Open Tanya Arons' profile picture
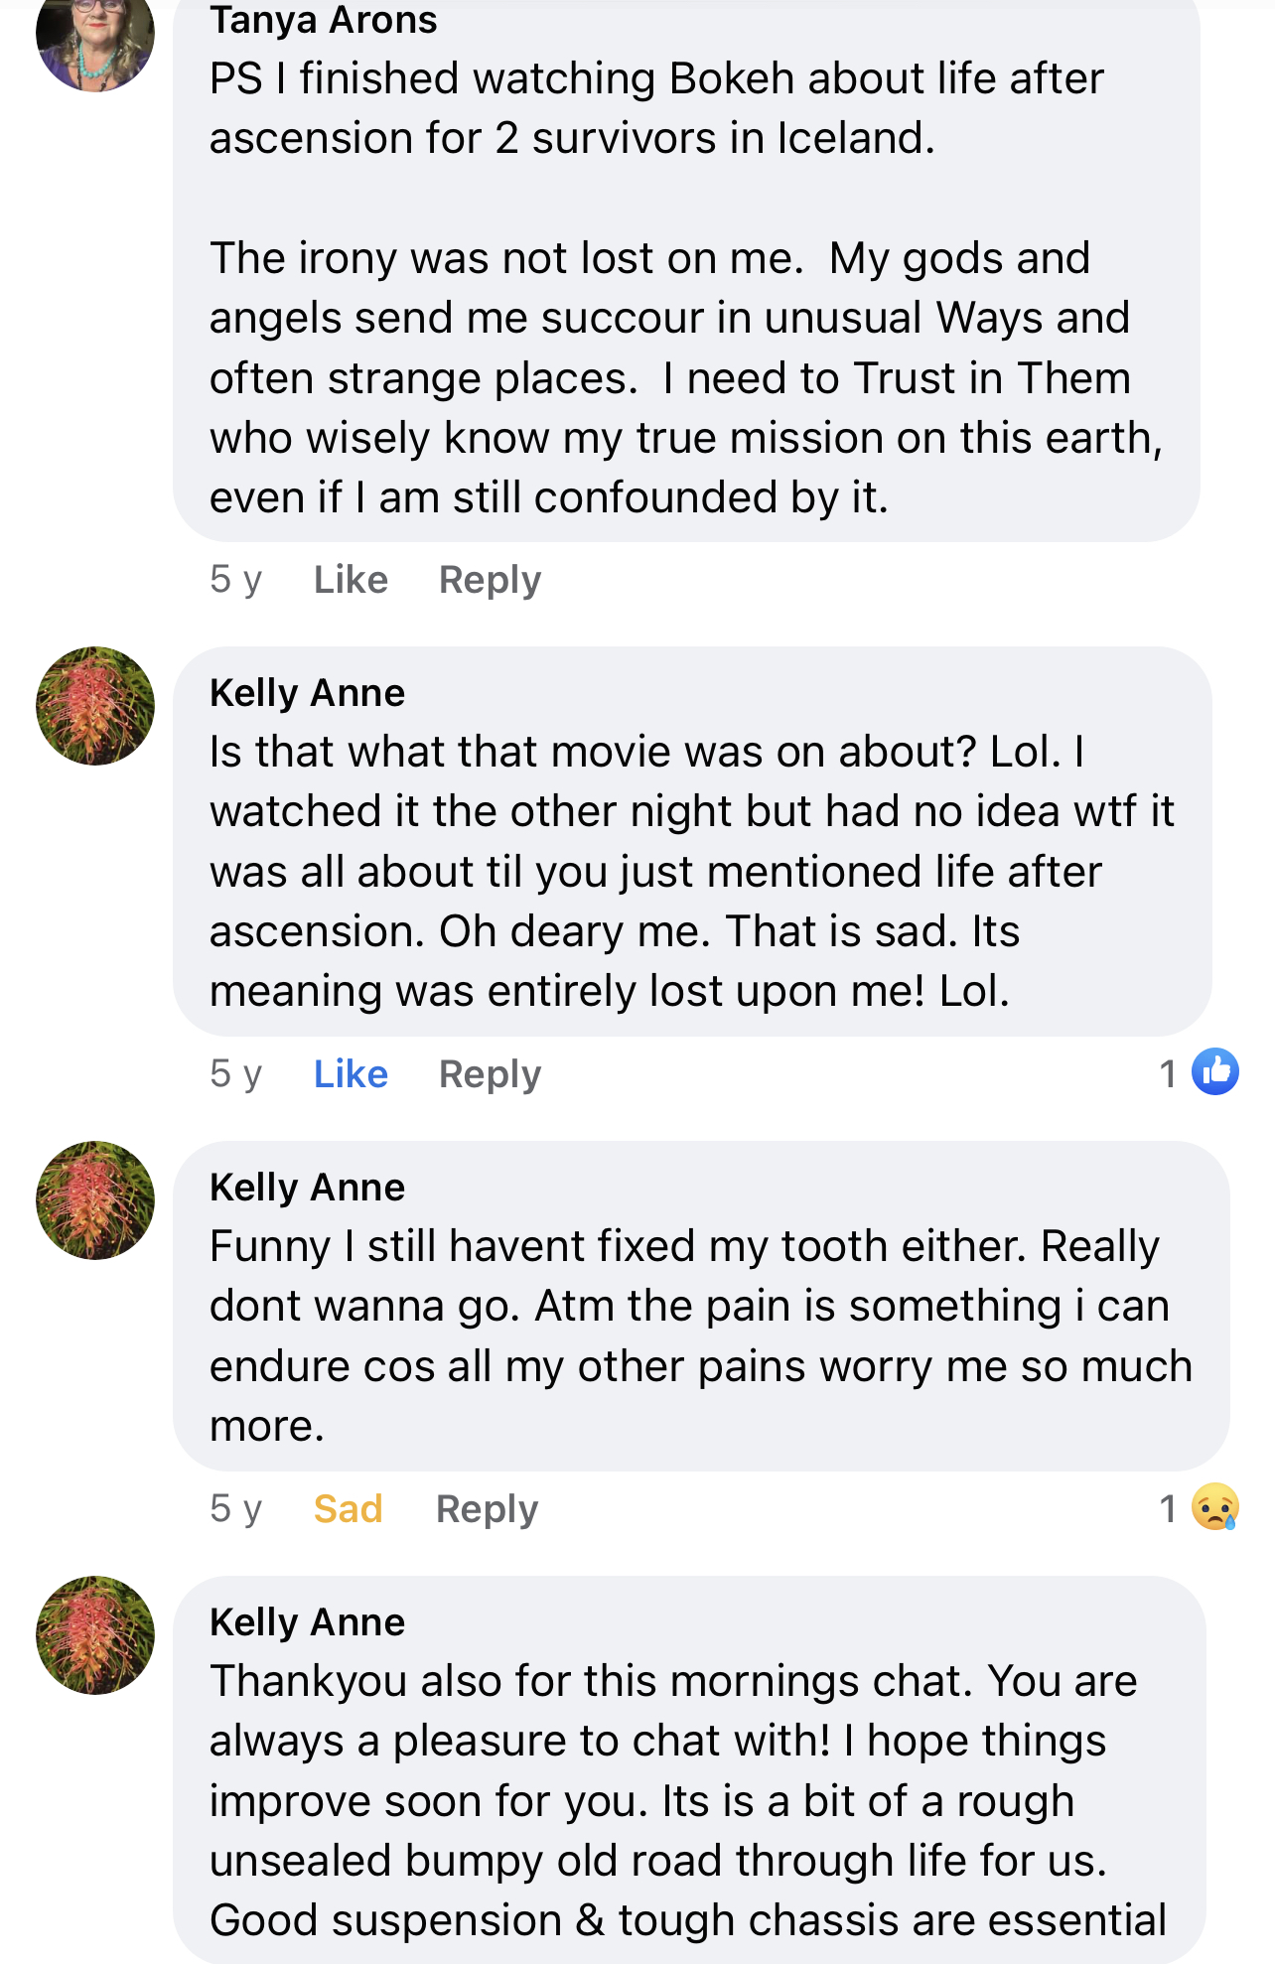Screen dimensions: 1275x1964 (x=95, y=40)
